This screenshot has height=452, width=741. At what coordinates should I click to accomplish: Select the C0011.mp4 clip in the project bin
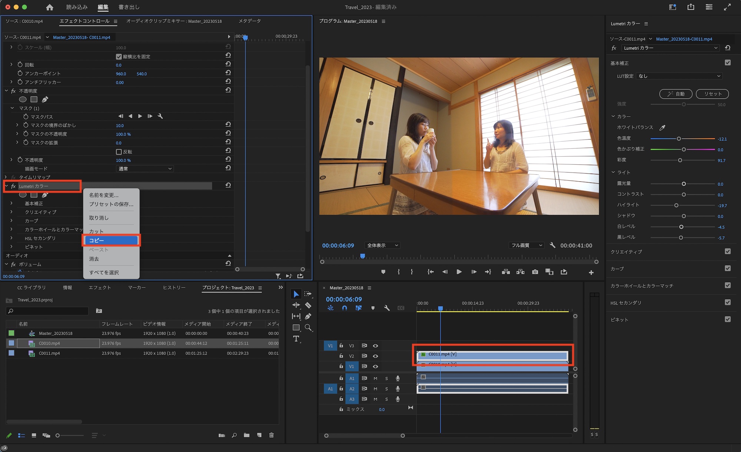tap(49, 354)
